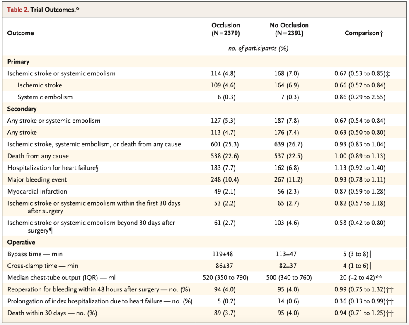409x325 pixels.
Task: Select the "Cross-clamp time — min" row label
Action: pyautogui.click(x=43, y=266)
